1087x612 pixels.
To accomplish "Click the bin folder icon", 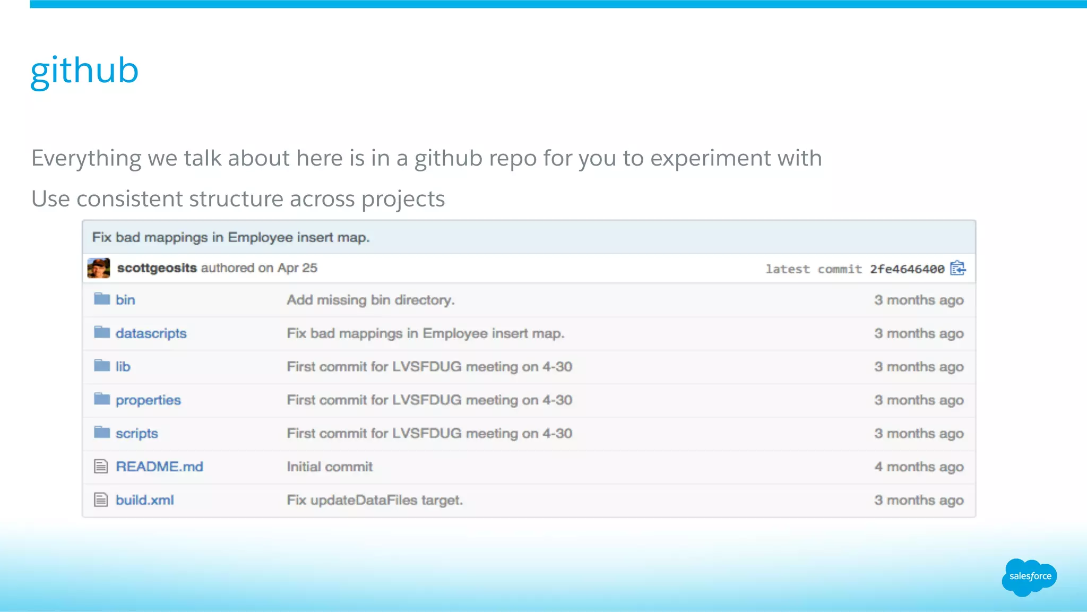I will tap(102, 299).
